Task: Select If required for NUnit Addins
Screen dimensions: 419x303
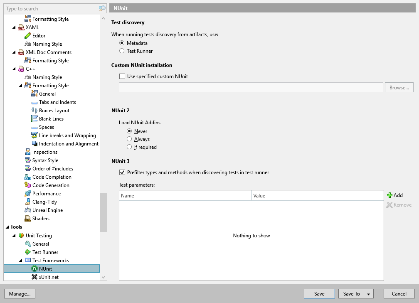Action: pyautogui.click(x=129, y=147)
